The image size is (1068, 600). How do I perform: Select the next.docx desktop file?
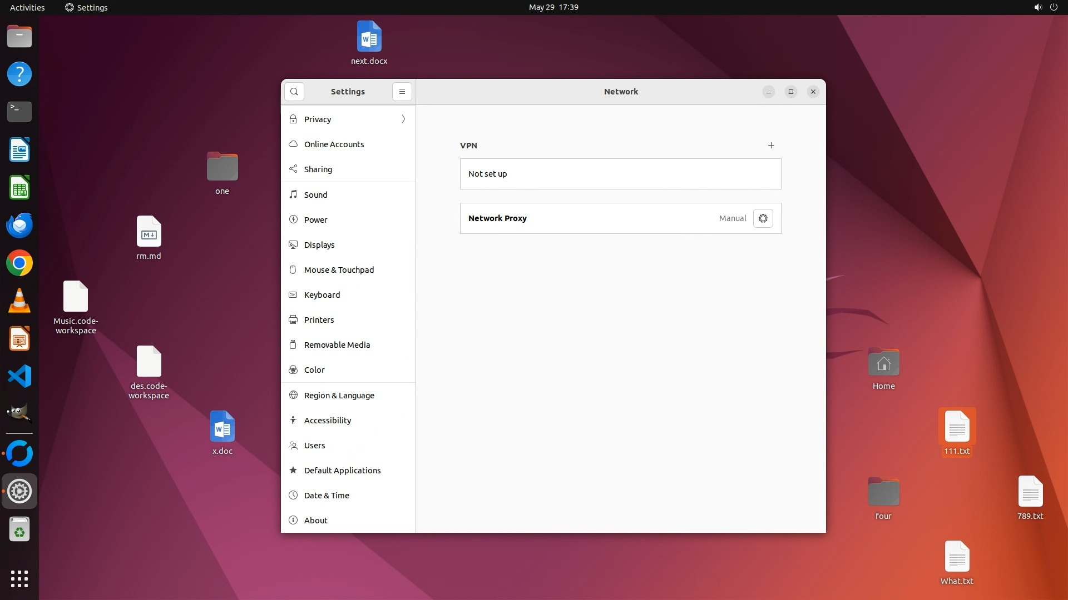click(369, 37)
